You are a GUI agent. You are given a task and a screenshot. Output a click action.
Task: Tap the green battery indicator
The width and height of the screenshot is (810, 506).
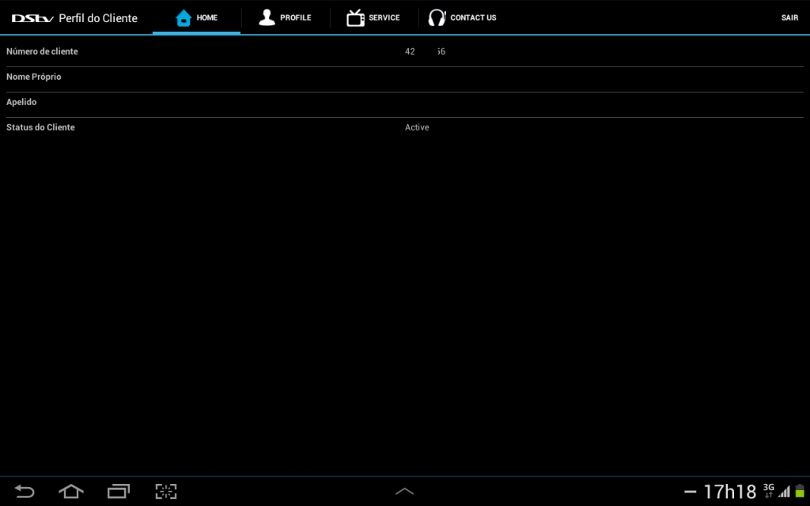(x=799, y=491)
